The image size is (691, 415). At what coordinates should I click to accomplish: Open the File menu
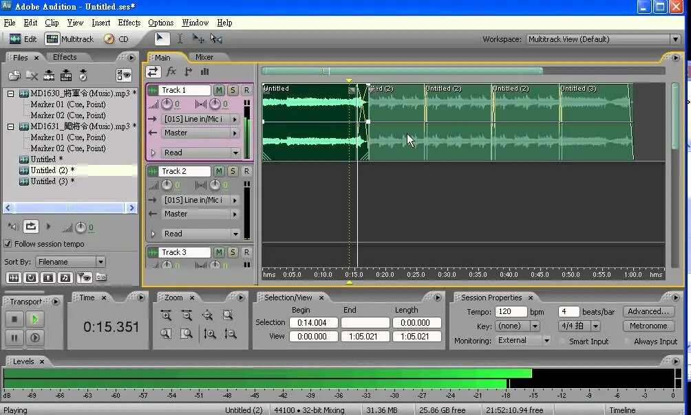[x=10, y=23]
